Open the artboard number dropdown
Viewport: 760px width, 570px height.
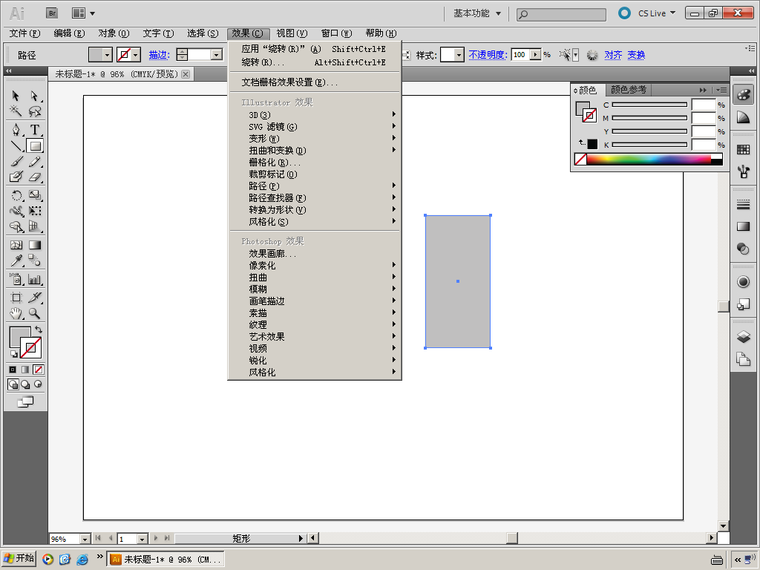tap(142, 539)
